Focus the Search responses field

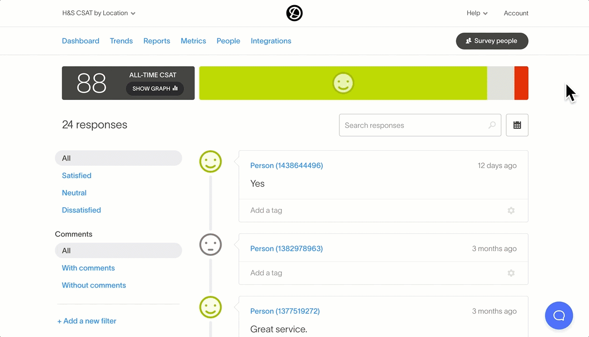[420, 125]
